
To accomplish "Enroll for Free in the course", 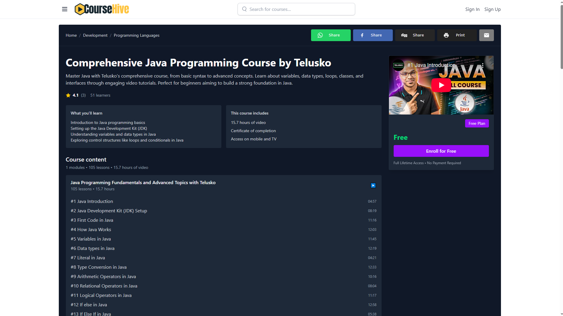I will (441, 151).
